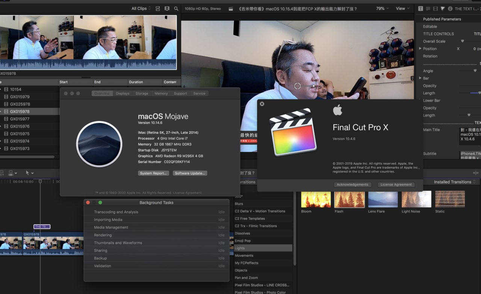Open the Installed Transitions dropdown
481x294 pixels.
[x=455, y=182]
